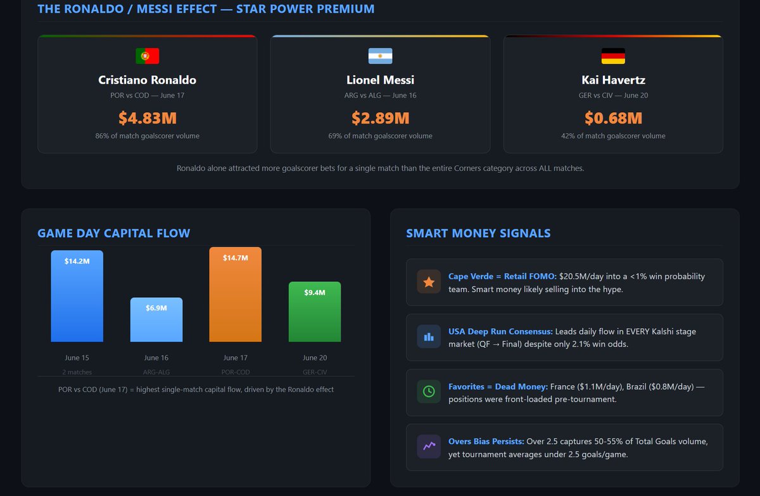This screenshot has height=496, width=760.
Task: Click the Germany flag icon
Action: point(613,56)
